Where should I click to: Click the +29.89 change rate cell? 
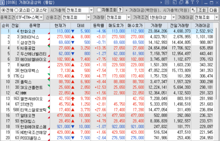point(100,98)
